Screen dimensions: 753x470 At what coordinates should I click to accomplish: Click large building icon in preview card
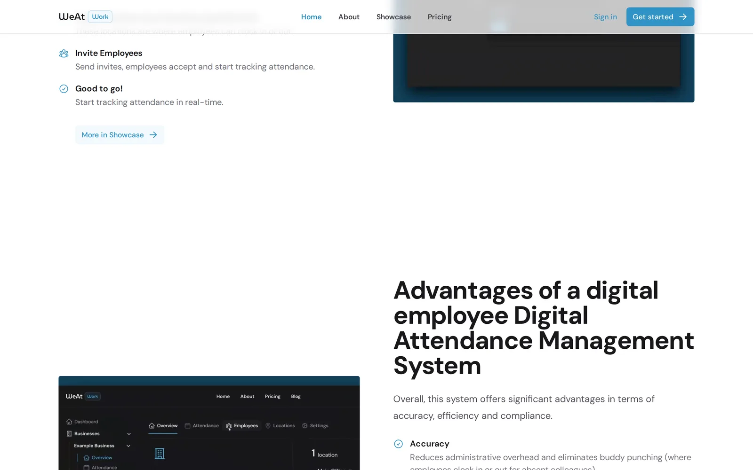tap(160, 454)
